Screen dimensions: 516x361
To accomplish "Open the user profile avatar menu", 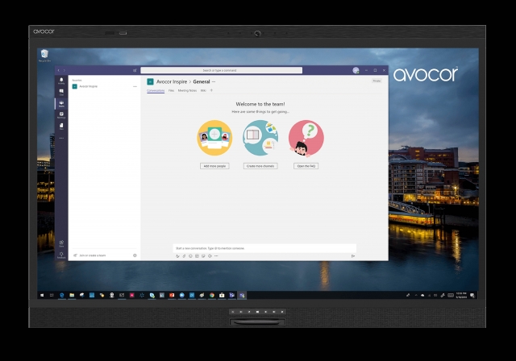I will pos(356,70).
